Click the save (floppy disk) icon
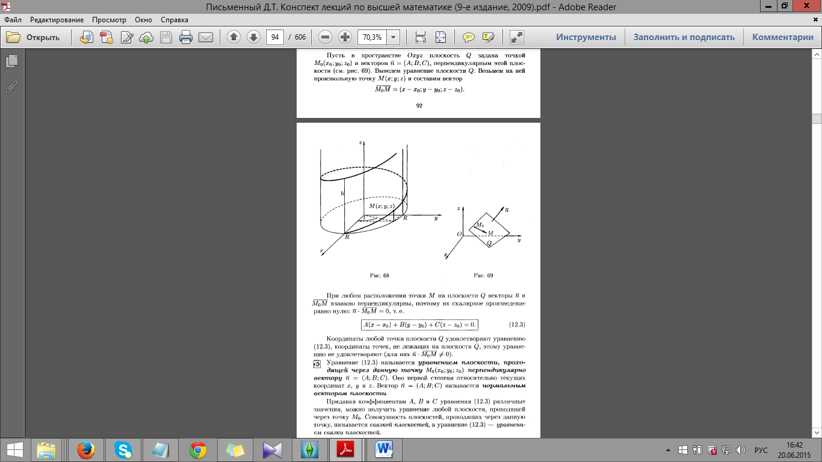 click(166, 37)
